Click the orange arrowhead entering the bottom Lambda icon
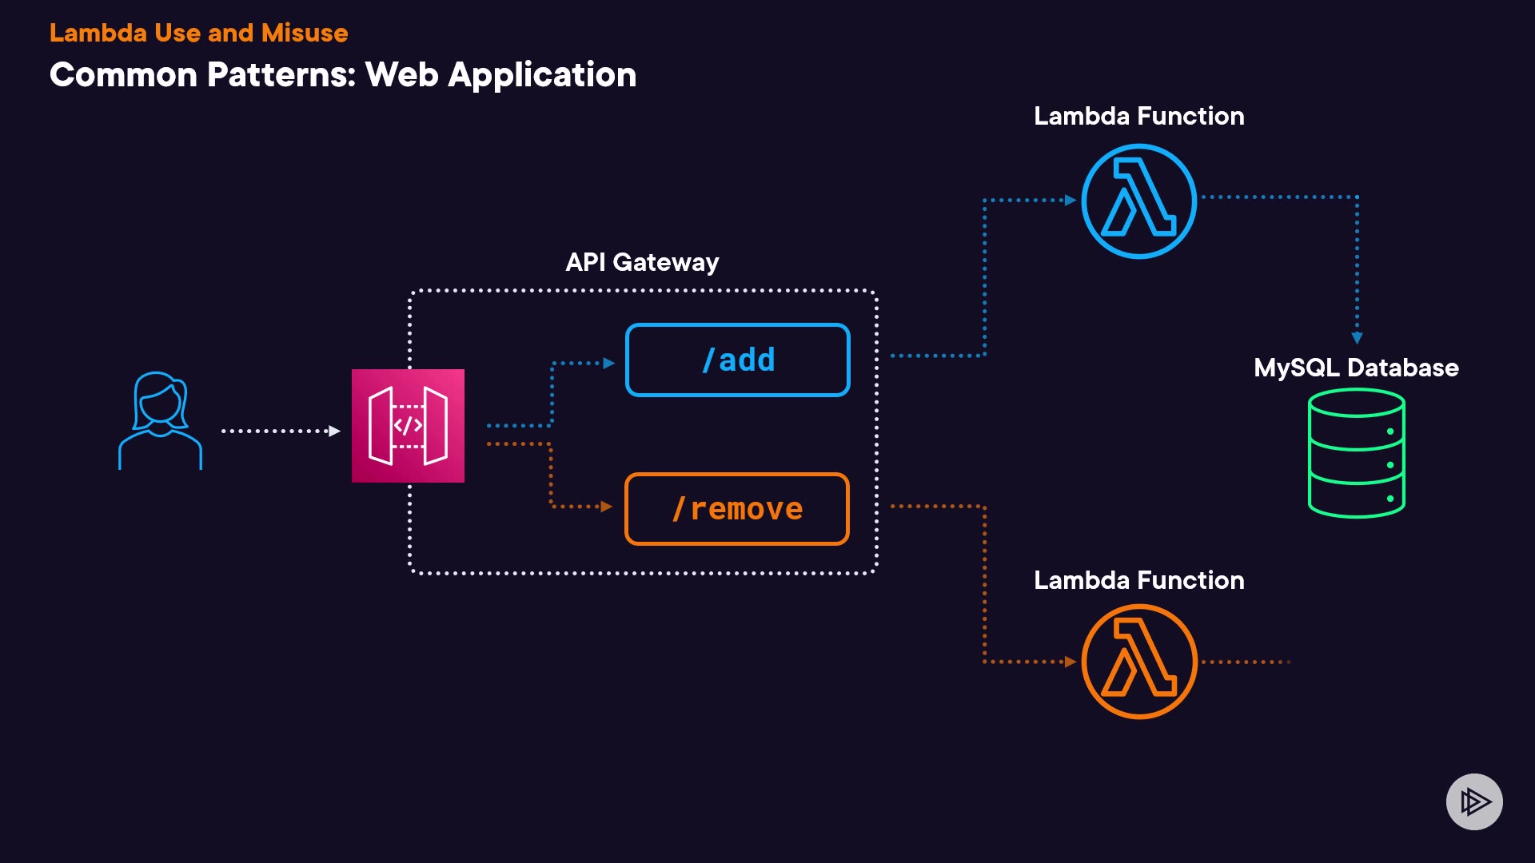 pyautogui.click(x=1071, y=662)
